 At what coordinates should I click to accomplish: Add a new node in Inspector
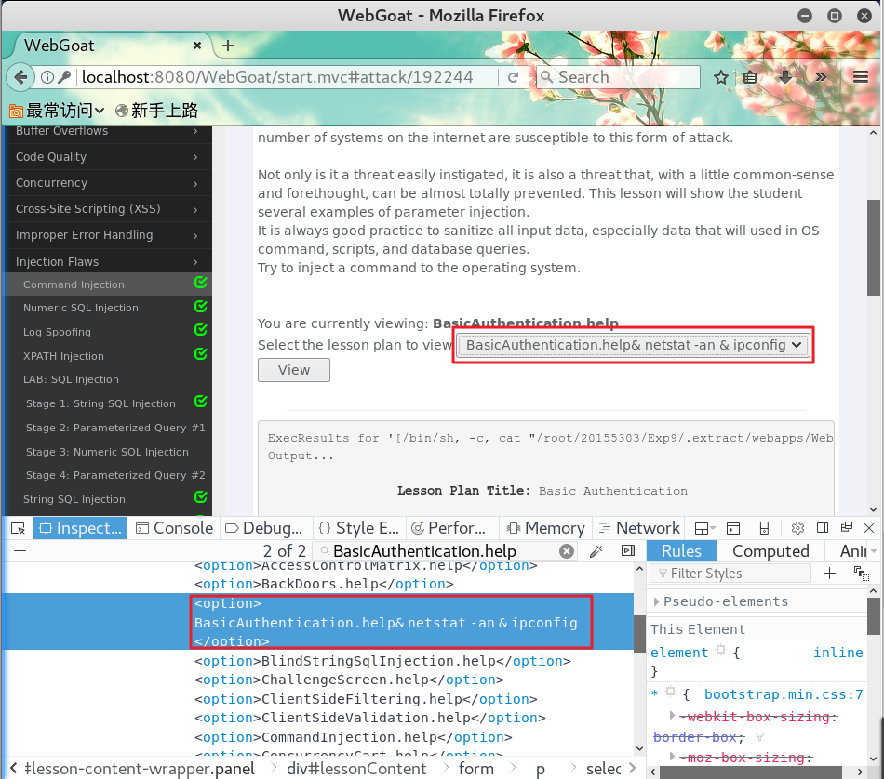pos(20,551)
